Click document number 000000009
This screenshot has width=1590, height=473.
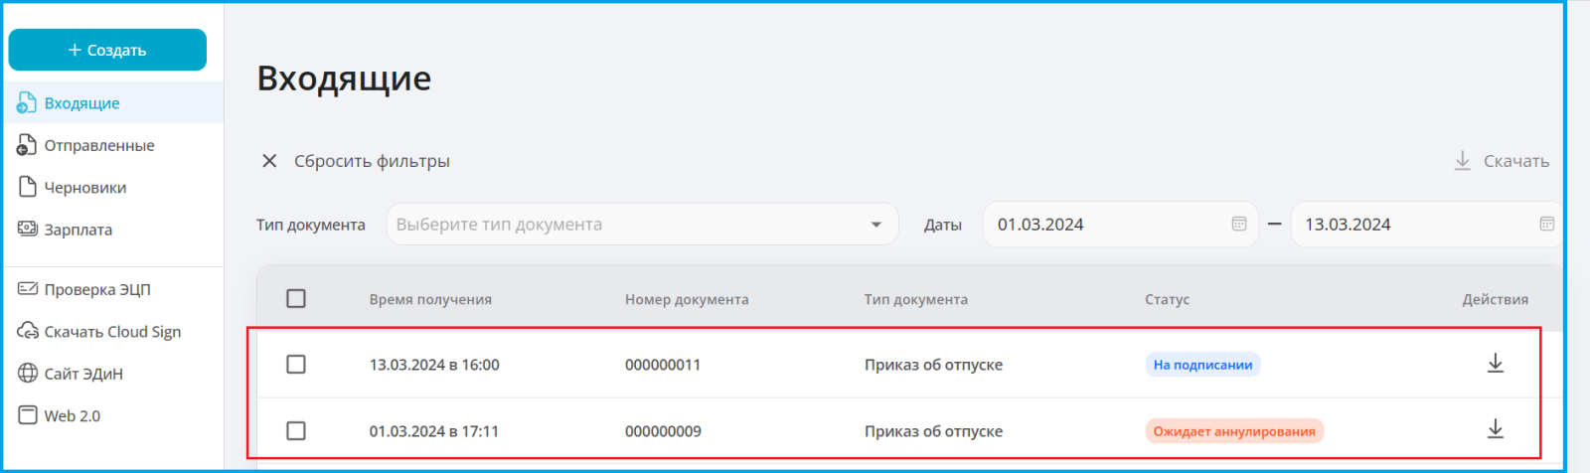(x=663, y=431)
